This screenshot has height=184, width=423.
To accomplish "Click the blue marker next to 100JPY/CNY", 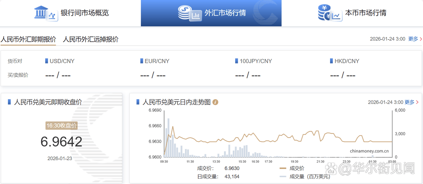I will point(237,61).
